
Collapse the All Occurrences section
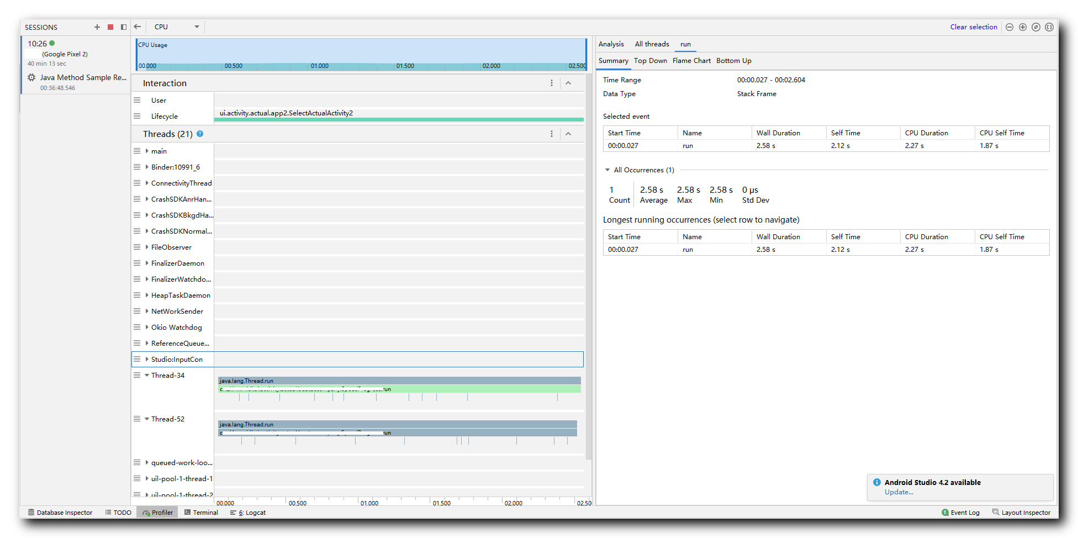coord(607,170)
